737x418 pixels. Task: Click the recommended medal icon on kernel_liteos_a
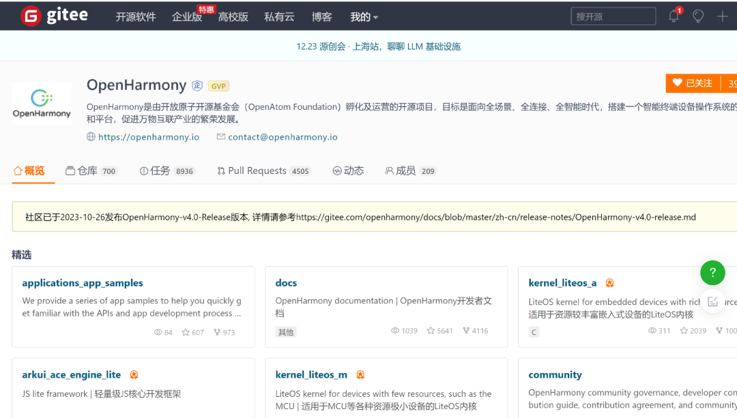[609, 283]
